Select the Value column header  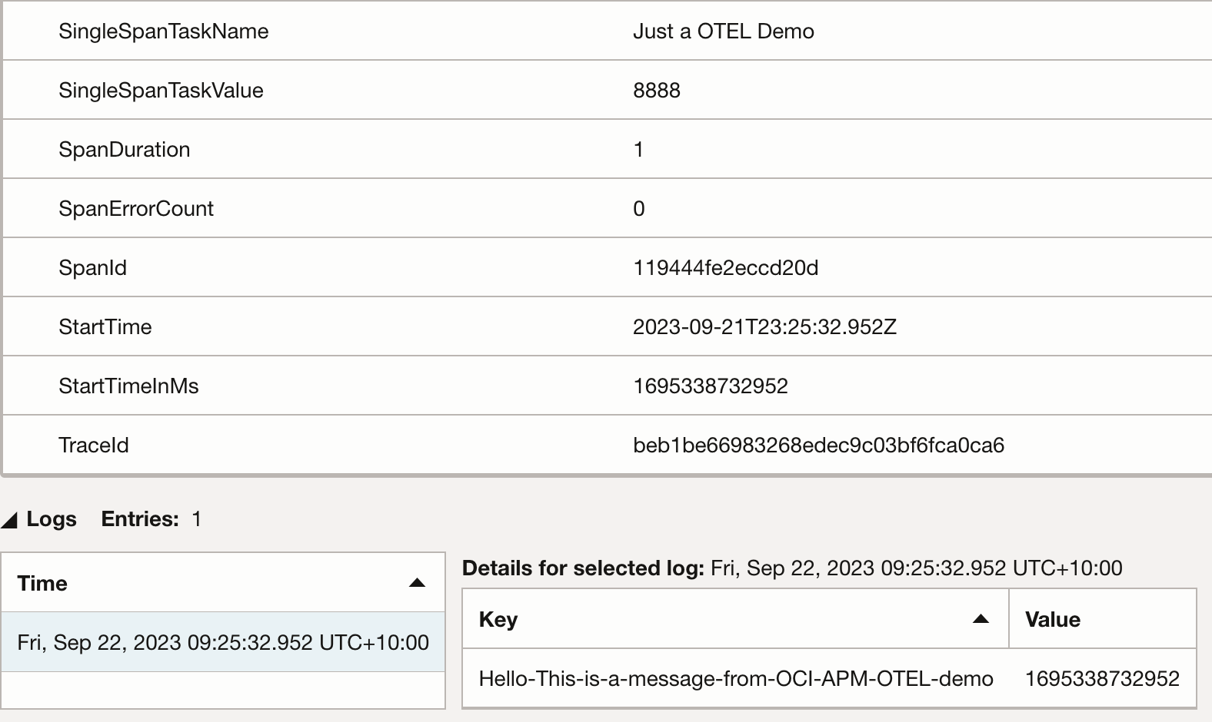coord(1051,619)
